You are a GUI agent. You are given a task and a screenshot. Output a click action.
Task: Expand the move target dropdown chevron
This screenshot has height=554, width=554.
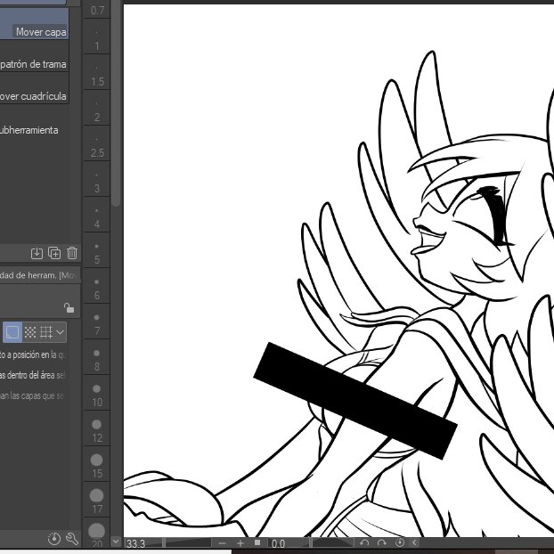pyautogui.click(x=61, y=332)
